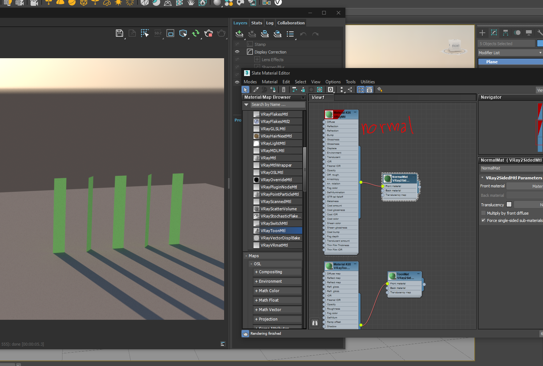
Task: Click V-Ray sun light toolbar icon
Action: click(118, 3)
